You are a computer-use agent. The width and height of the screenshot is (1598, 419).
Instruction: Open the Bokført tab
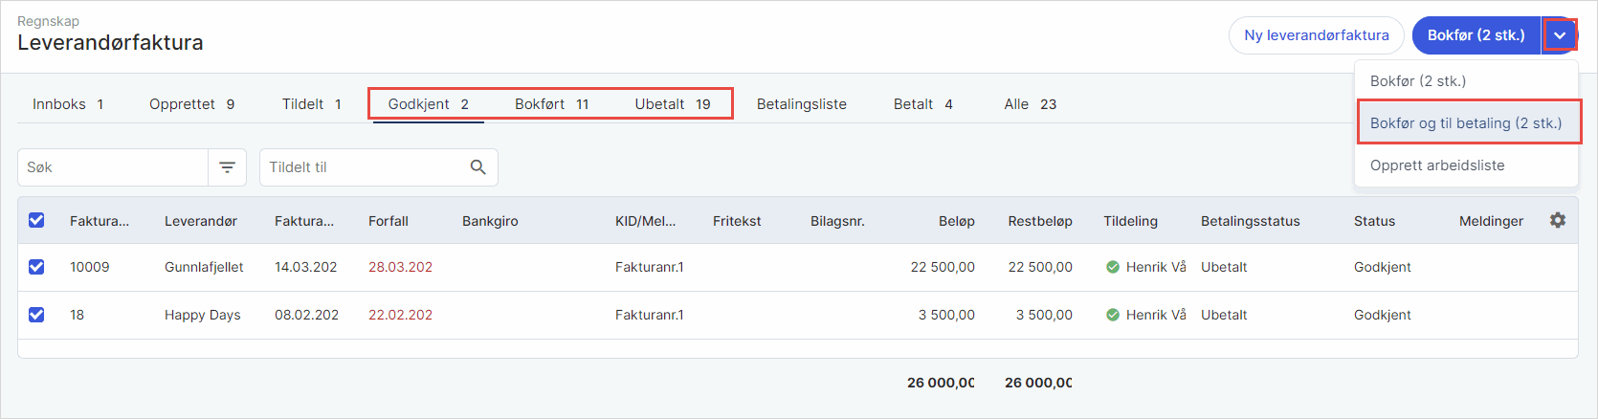(551, 104)
